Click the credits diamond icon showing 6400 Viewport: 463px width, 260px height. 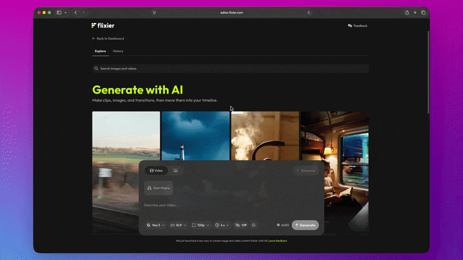pyautogui.click(x=278, y=225)
